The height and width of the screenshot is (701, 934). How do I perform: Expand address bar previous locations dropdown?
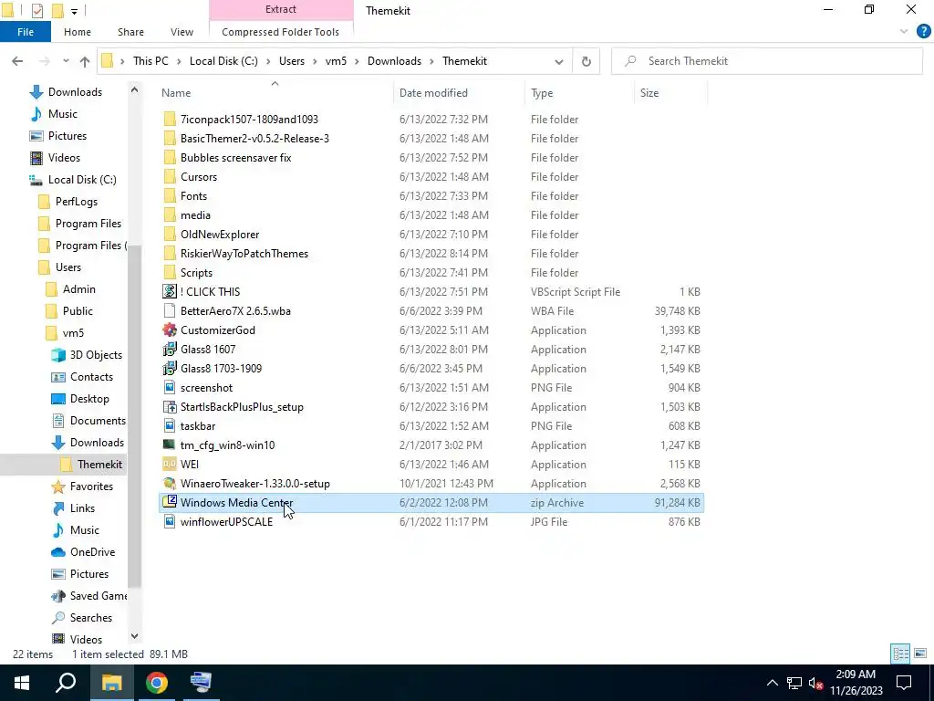tap(559, 61)
